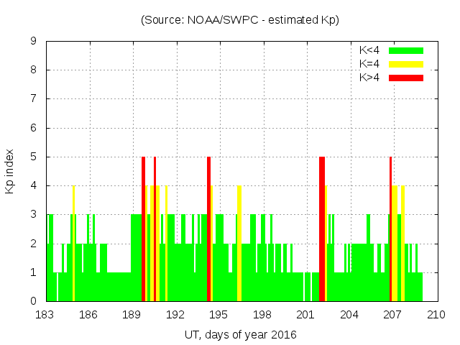Image resolution: width=460 pixels, height=345 pixels.
Task: Click the y-axis tick label 0
Action: (x=34, y=301)
